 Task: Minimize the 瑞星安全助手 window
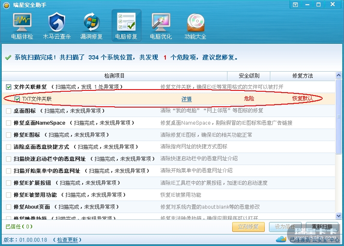pyautogui.click(x=307, y=5)
